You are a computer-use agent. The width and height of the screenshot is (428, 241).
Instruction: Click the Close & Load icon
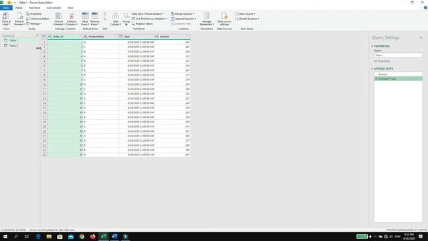[x=6, y=16]
